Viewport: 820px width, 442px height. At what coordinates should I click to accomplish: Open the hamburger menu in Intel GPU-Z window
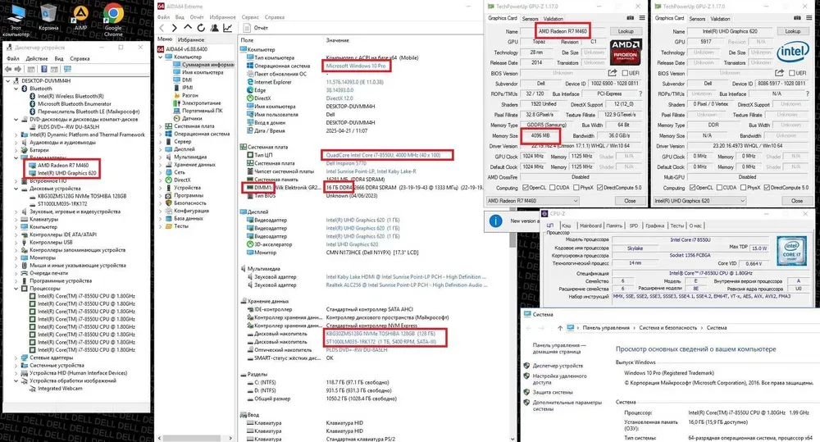tap(809, 18)
